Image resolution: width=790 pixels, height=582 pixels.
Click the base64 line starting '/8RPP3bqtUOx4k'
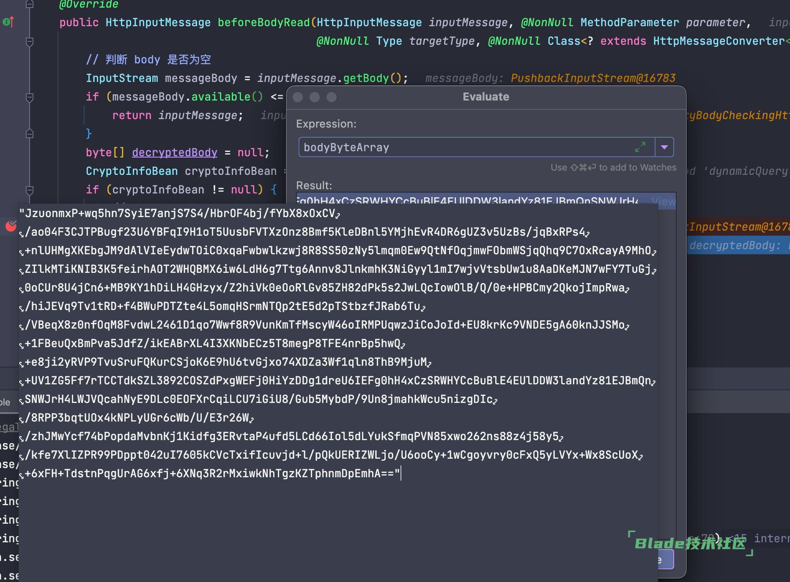(x=137, y=418)
